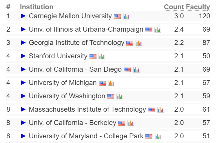Show the chart for Univ. of California - Berkeley
219x143 pixels.
(x=131, y=123)
